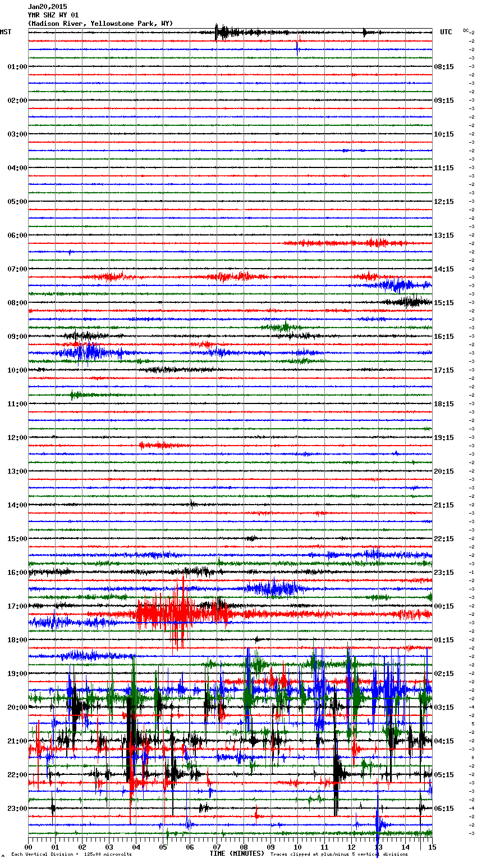Click the 02:00 MST hour label
477x862 pixels.
[x=17, y=101]
